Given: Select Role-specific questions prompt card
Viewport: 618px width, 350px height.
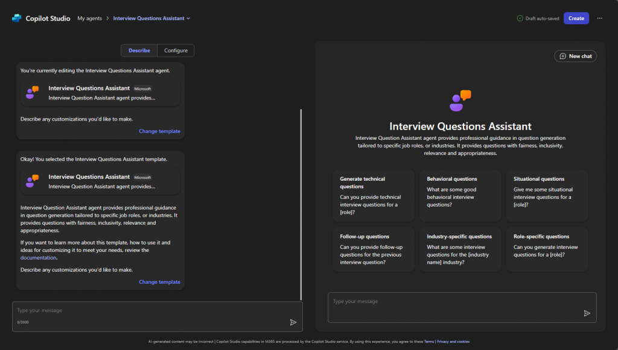Looking at the screenshot, I should [x=547, y=249].
